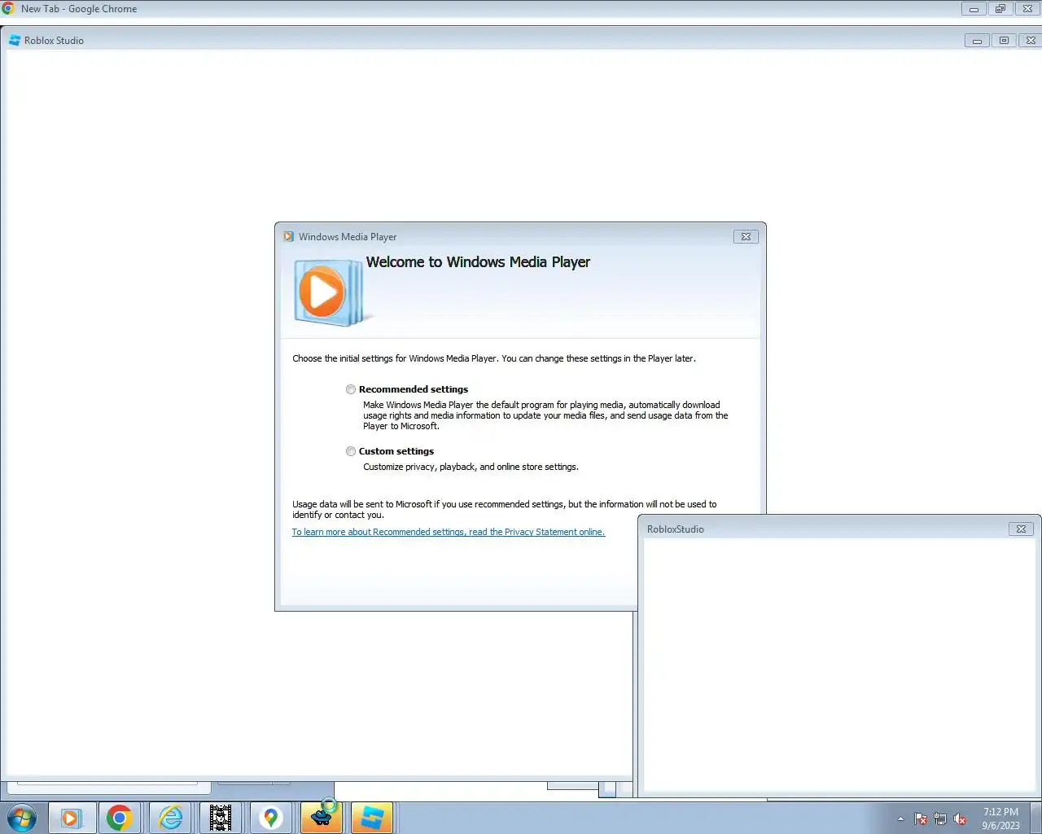The image size is (1042, 834).
Task: Click the network status tray icon
Action: tap(940, 819)
